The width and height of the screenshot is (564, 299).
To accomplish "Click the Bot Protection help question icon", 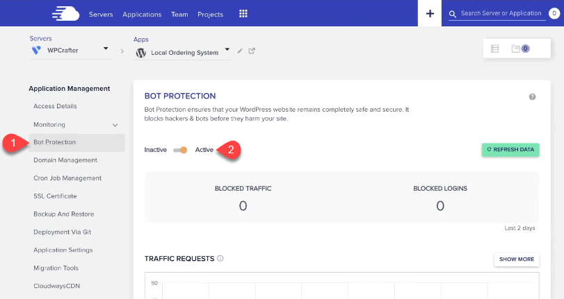I will 532,96.
